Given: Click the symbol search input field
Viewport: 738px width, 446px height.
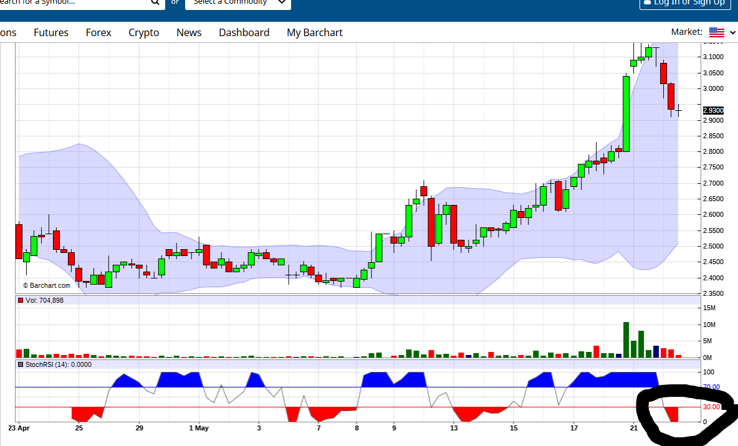Looking at the screenshot, I should coord(75,4).
